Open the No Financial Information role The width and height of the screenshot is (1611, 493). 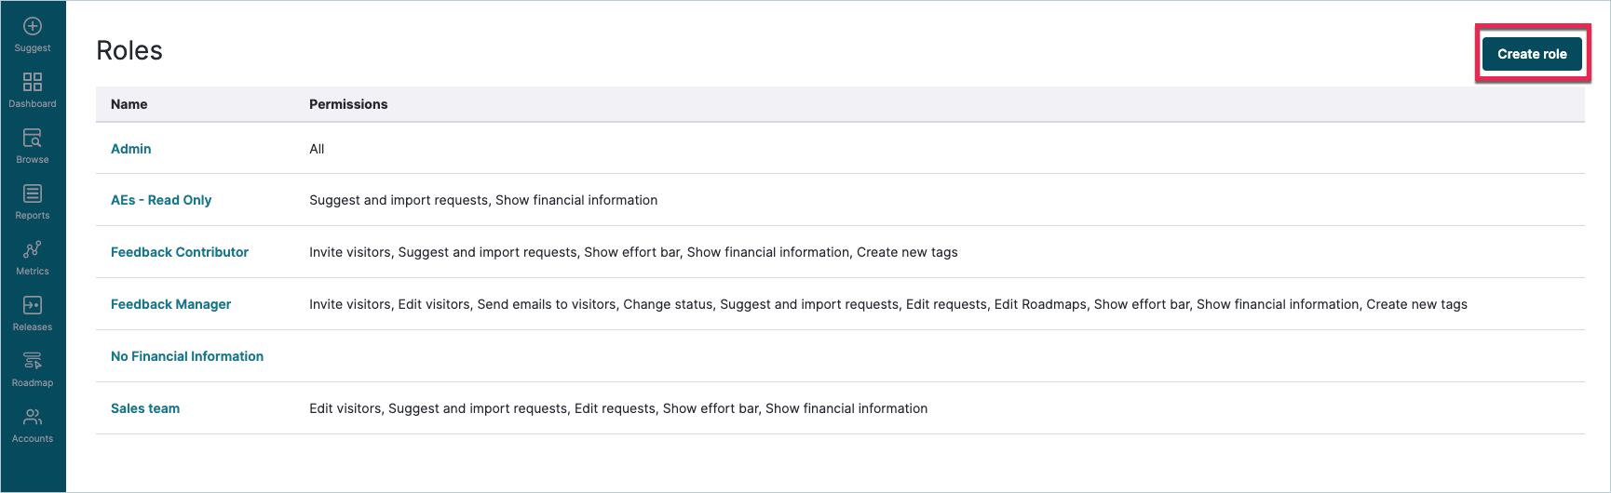click(x=187, y=356)
